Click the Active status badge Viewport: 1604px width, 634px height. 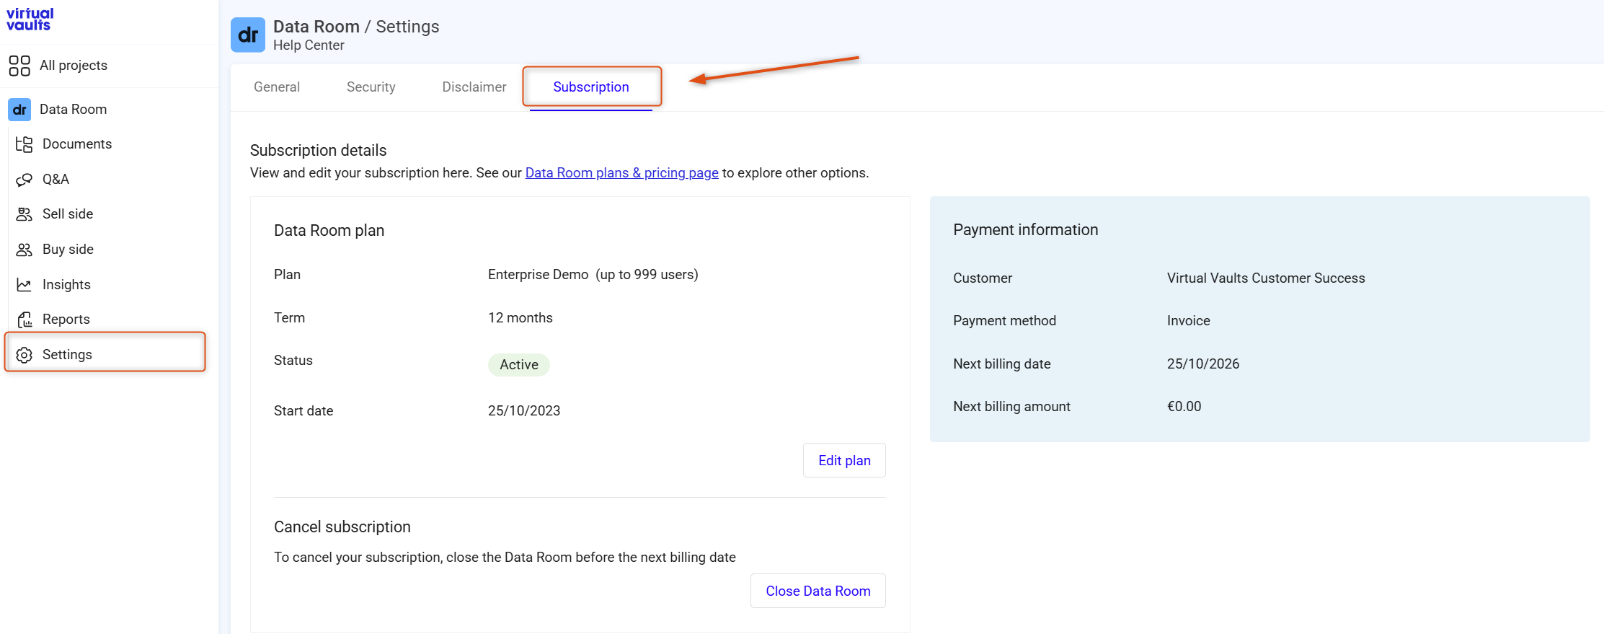click(x=519, y=365)
